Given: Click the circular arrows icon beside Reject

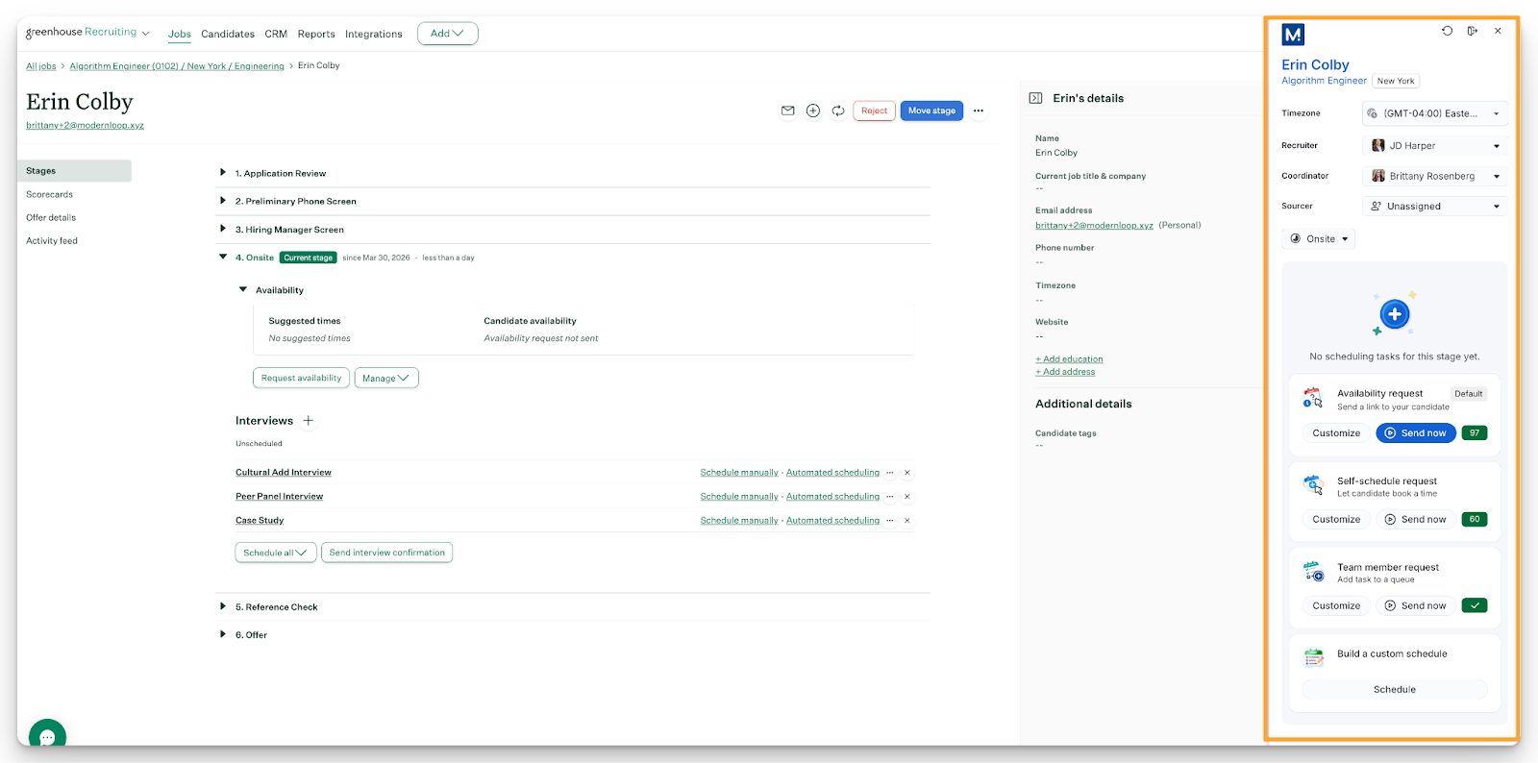Looking at the screenshot, I should click(838, 111).
